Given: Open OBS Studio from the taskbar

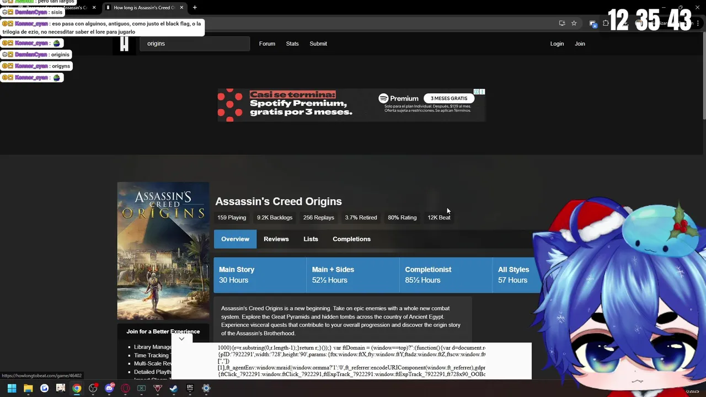Looking at the screenshot, I should (93, 388).
